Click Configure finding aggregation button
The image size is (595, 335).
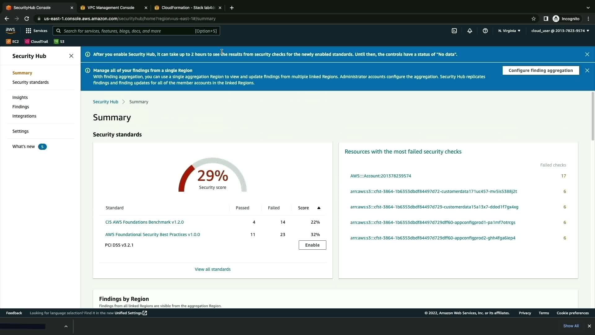[x=540, y=70]
